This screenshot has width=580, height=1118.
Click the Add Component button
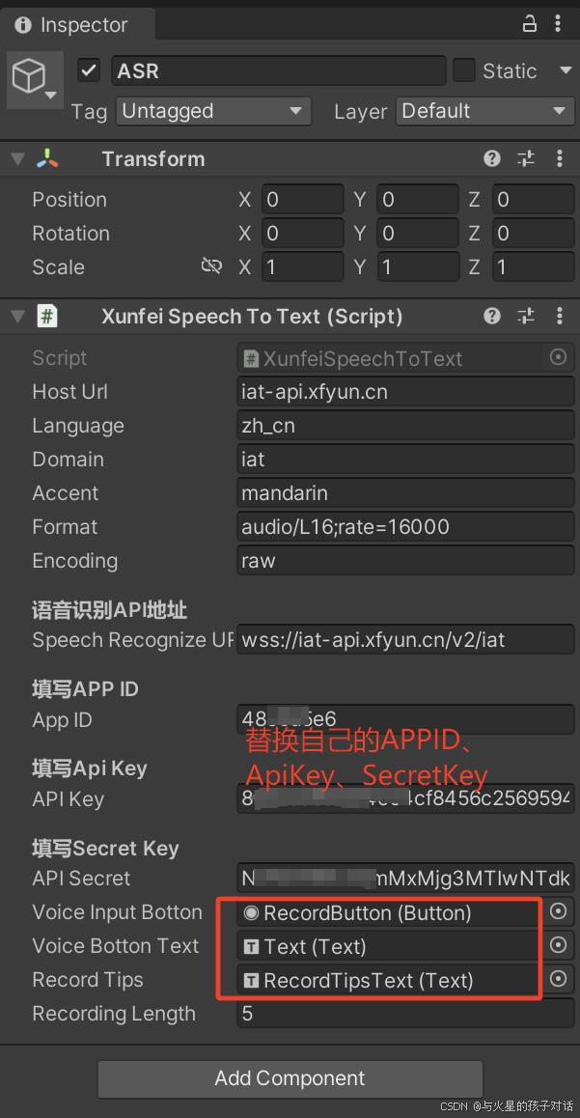[290, 1078]
